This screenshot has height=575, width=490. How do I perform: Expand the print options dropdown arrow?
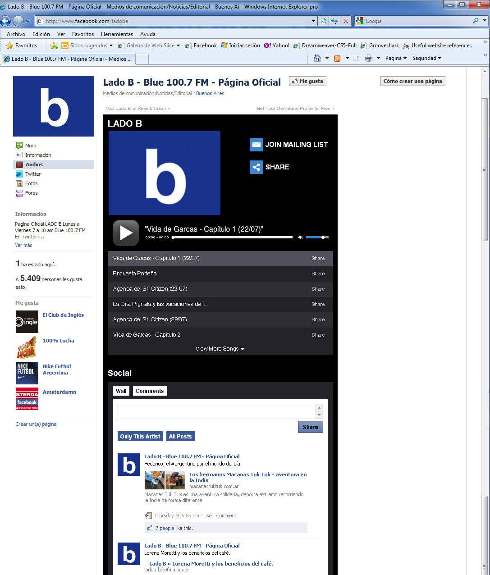378,58
